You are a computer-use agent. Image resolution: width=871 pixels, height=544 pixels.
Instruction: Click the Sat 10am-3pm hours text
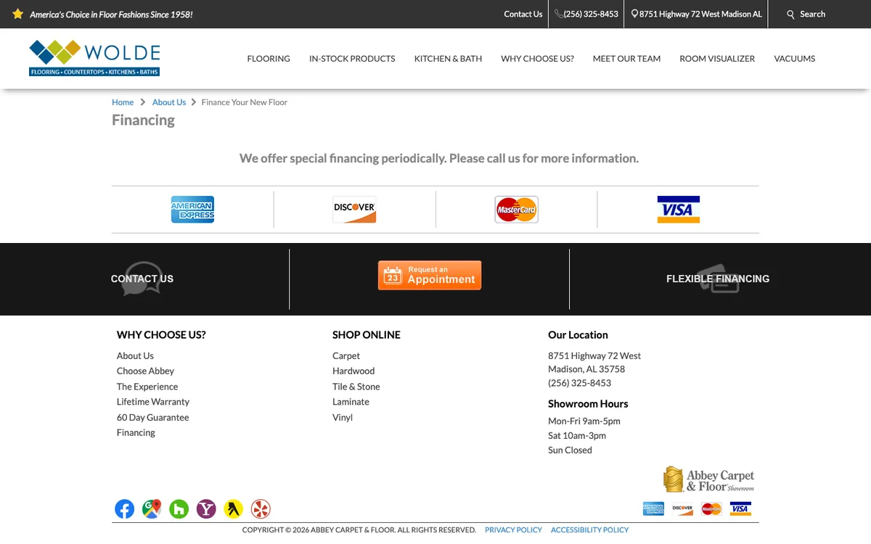click(x=577, y=435)
